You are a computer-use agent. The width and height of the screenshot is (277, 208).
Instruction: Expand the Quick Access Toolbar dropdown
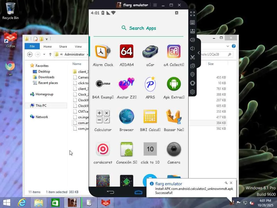pos(47,39)
